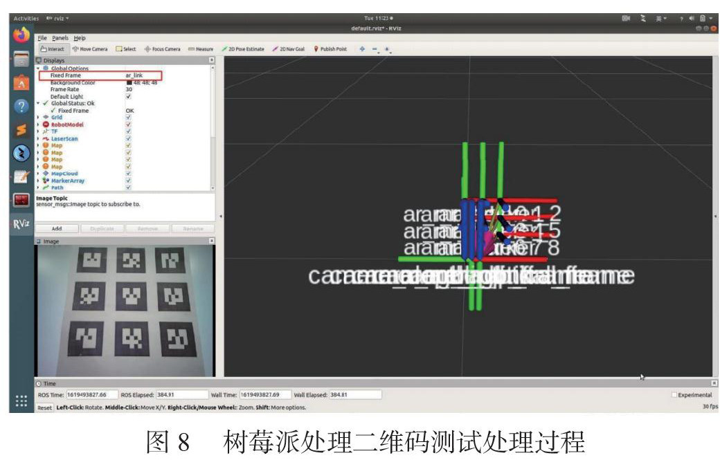Click the Fixed Frame ar_link value field
This screenshot has width=720, height=460.
pyautogui.click(x=142, y=75)
